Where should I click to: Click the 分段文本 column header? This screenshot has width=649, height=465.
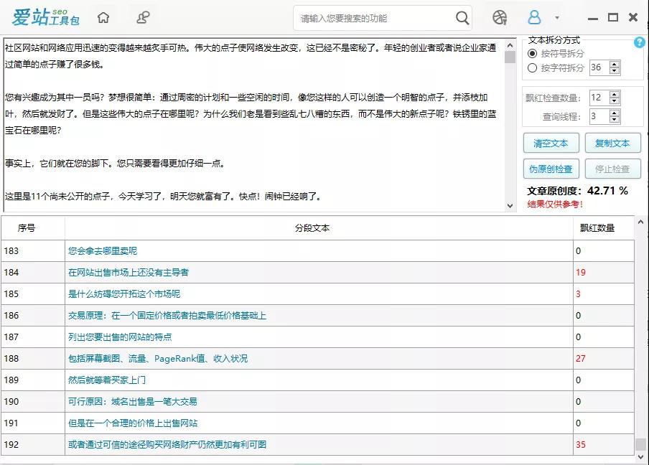(312, 228)
